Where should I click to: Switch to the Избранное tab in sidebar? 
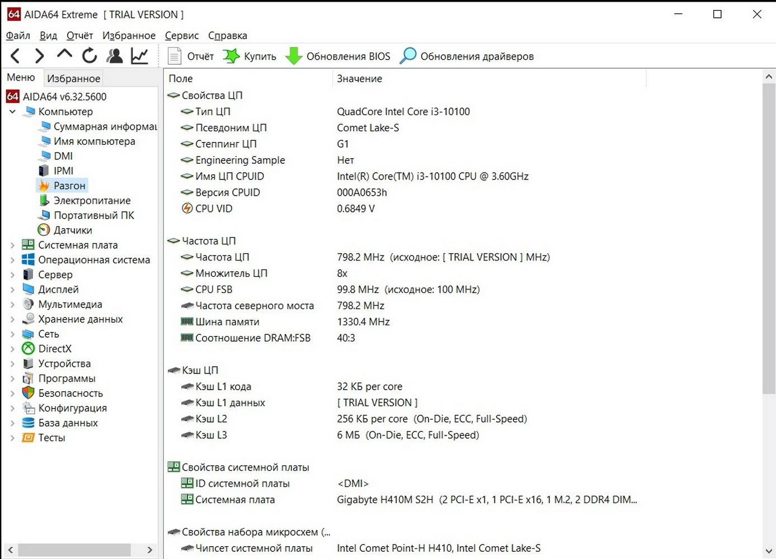tap(73, 78)
